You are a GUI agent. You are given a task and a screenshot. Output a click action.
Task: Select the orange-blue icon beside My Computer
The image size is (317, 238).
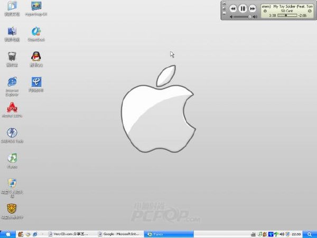point(36,31)
